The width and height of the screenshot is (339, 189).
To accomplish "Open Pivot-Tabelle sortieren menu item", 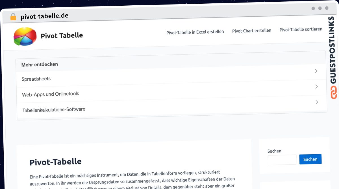I will (x=301, y=29).
